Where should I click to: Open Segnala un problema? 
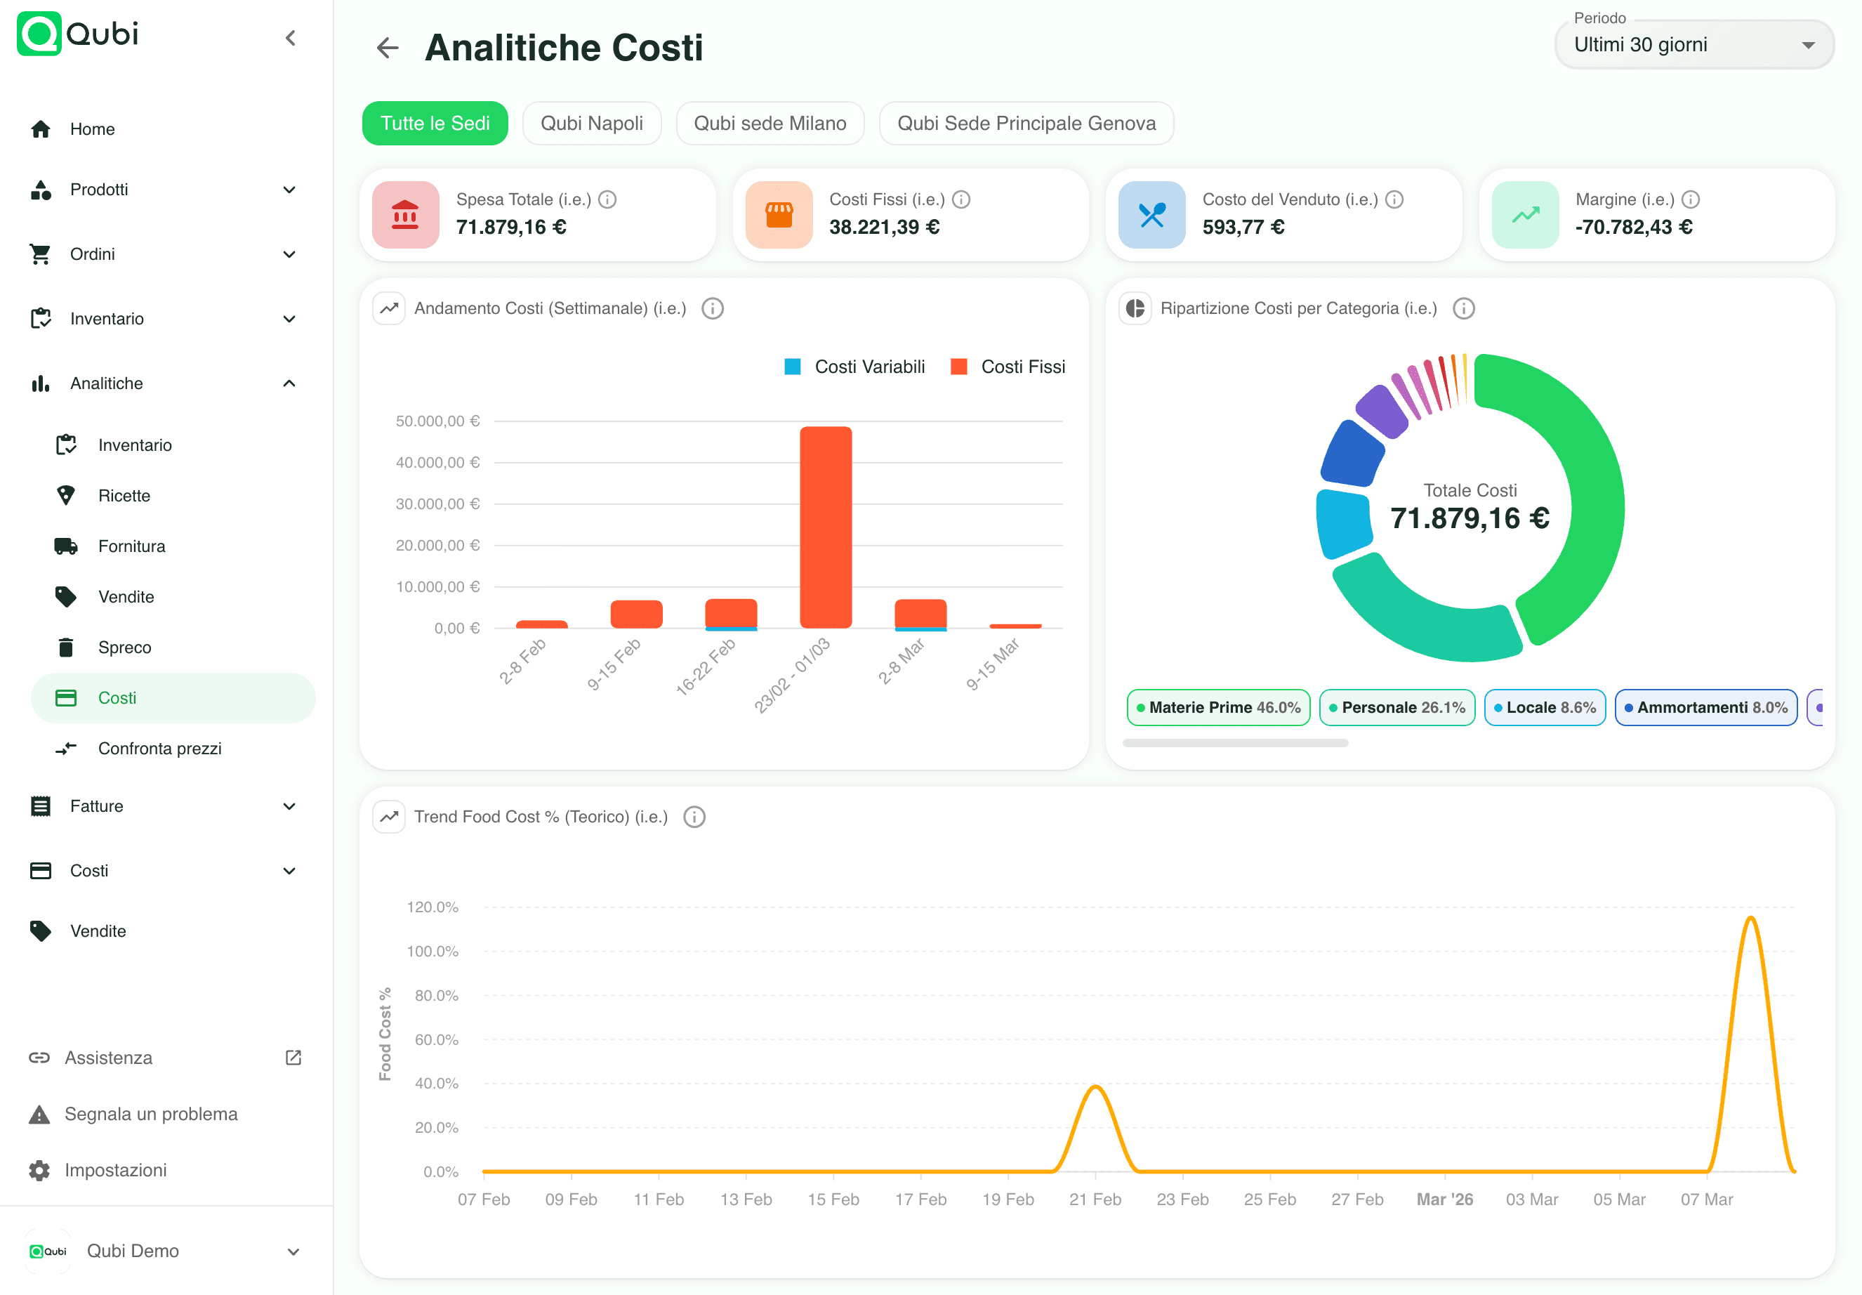point(151,1113)
